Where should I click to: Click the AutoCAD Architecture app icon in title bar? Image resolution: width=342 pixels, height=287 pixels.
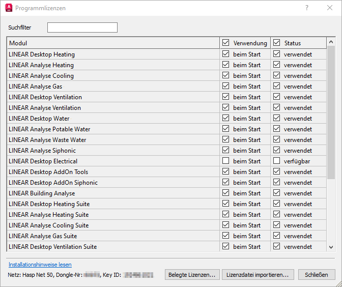coord(9,8)
